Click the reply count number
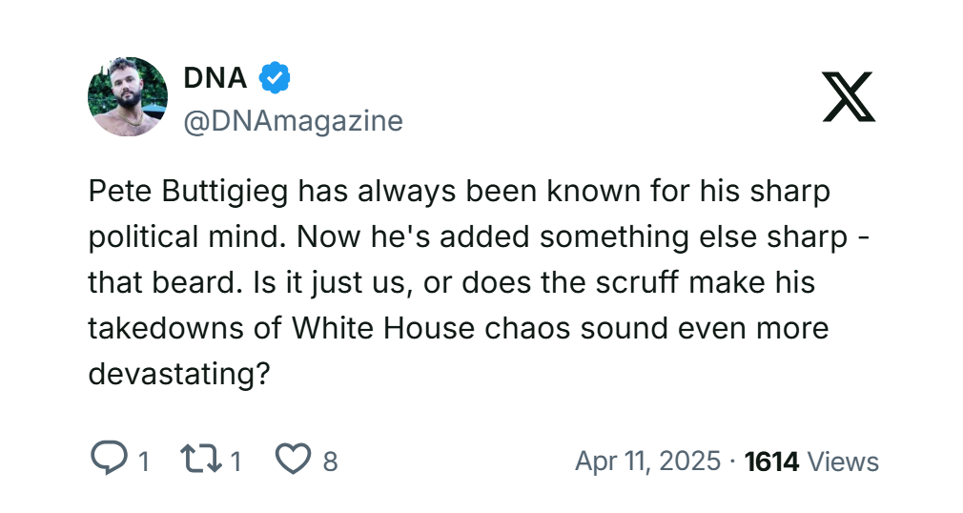This screenshot has height=513, width=963. click(143, 462)
